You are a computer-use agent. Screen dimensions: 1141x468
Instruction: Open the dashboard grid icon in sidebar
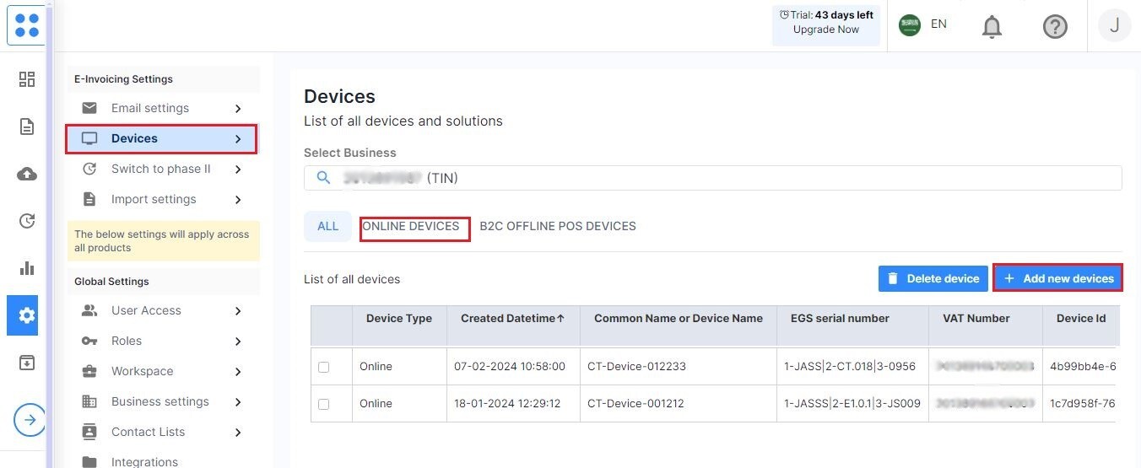click(x=27, y=79)
